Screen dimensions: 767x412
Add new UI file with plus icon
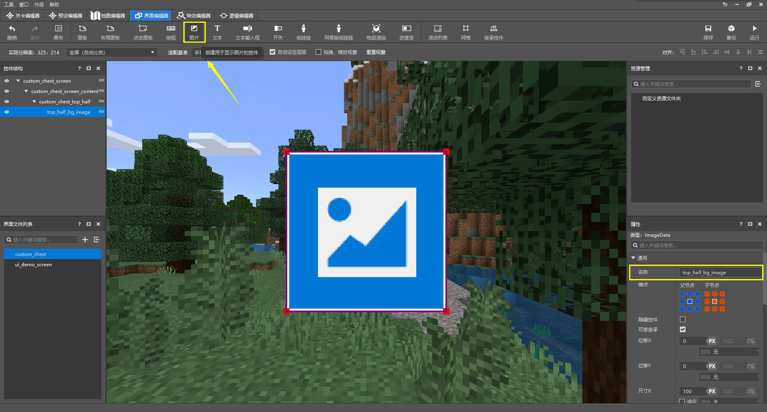coord(85,240)
